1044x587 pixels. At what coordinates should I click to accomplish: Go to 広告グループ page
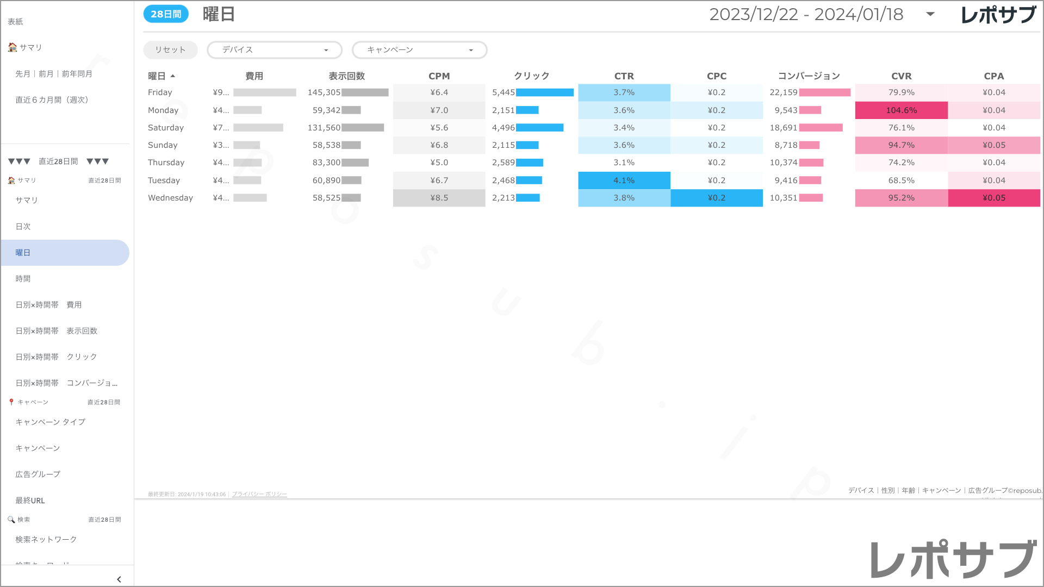click(x=38, y=474)
